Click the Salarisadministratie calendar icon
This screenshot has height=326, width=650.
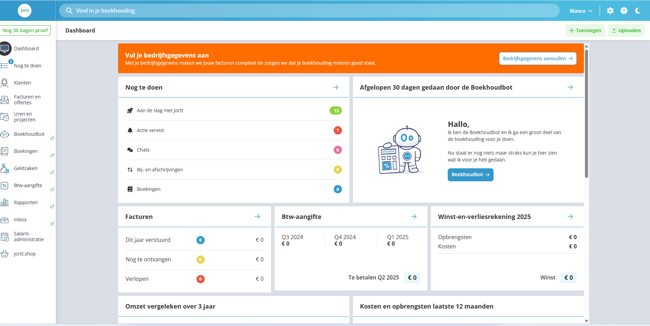(4, 237)
